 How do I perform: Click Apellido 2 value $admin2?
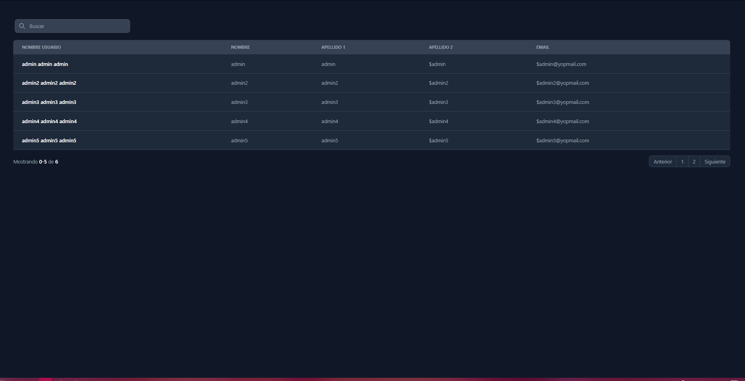[x=439, y=83]
